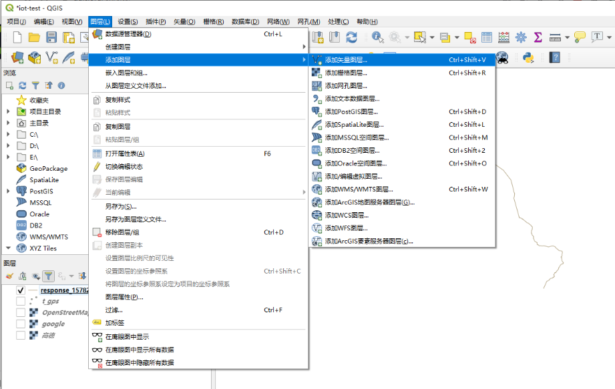This screenshot has height=389, width=615.
Task: Enable the 高德 layer checkbox
Action: click(21, 336)
